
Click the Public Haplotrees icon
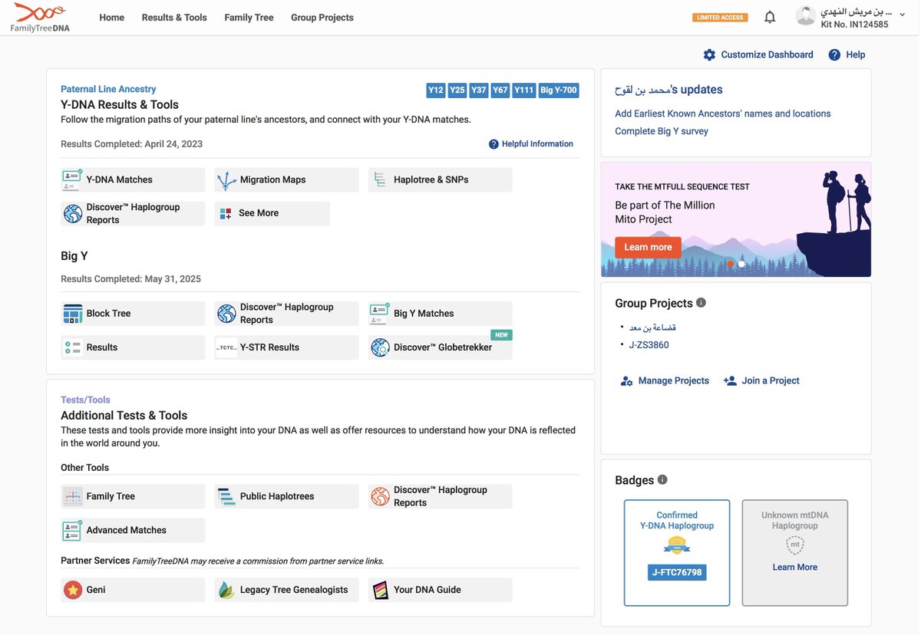tap(226, 496)
